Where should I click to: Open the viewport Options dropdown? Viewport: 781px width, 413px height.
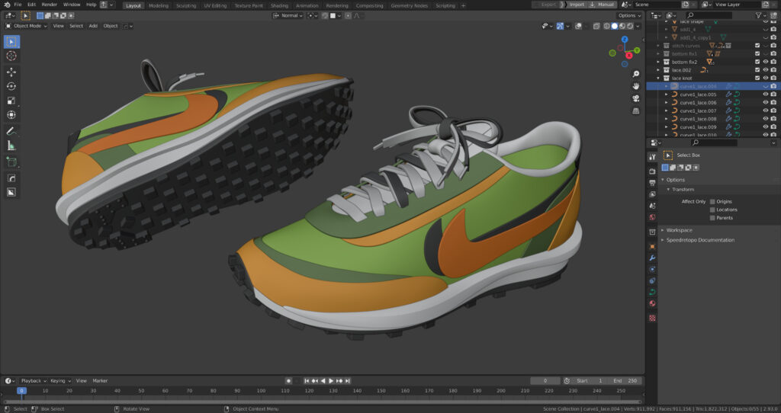coord(629,15)
